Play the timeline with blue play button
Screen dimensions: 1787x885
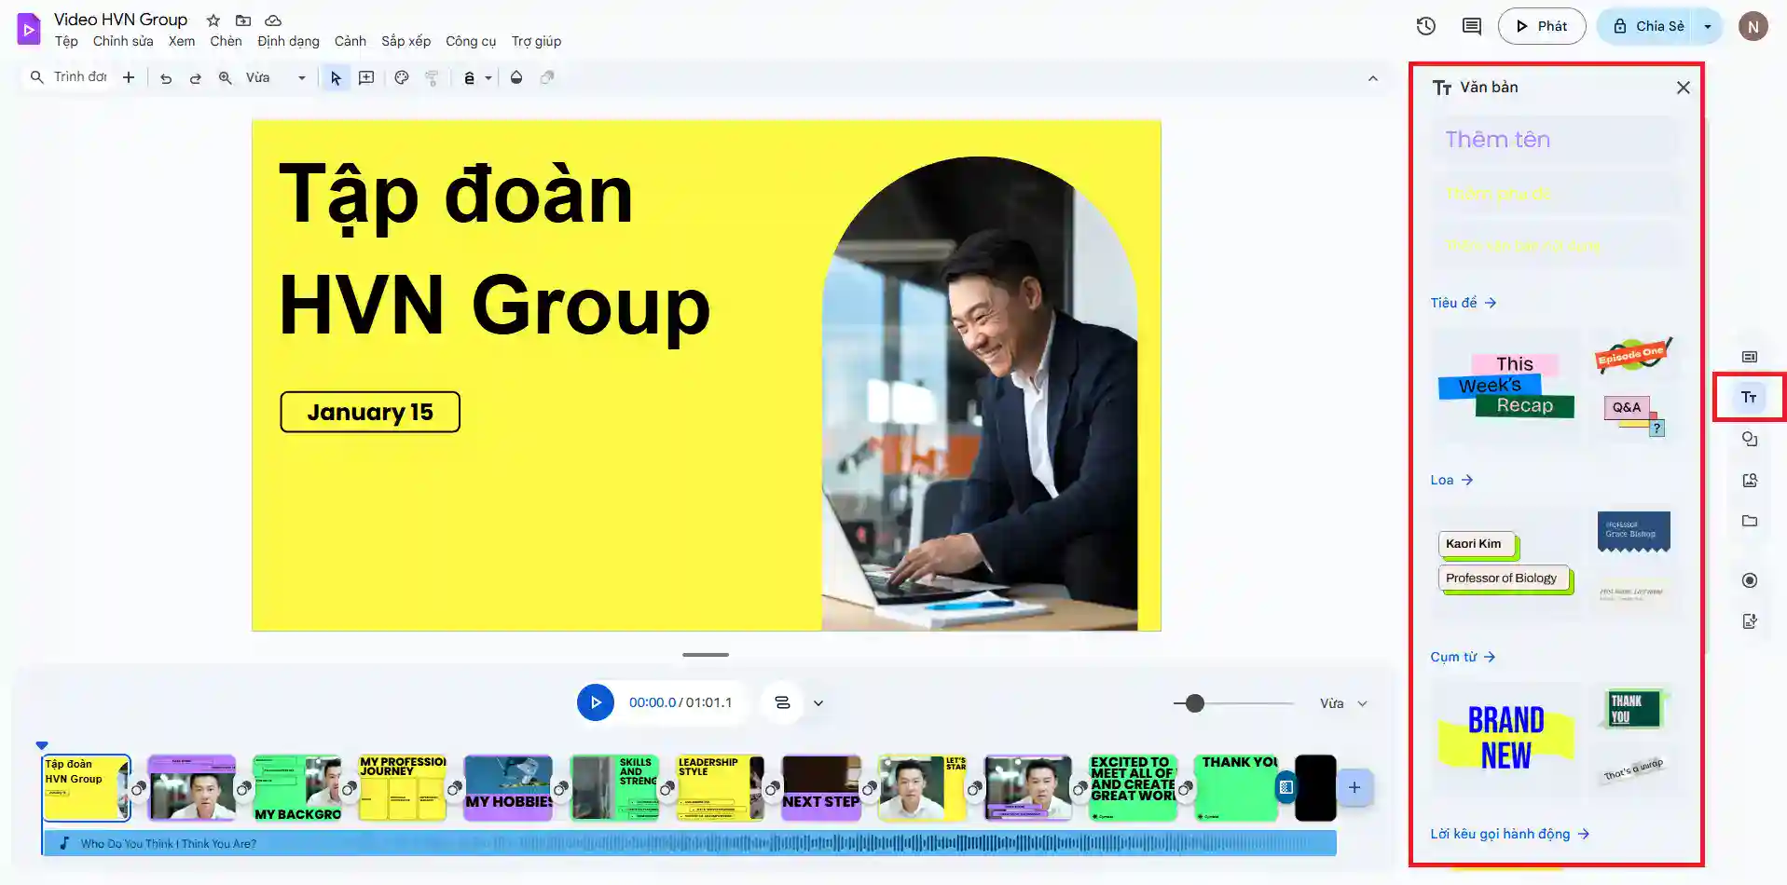[x=595, y=702]
